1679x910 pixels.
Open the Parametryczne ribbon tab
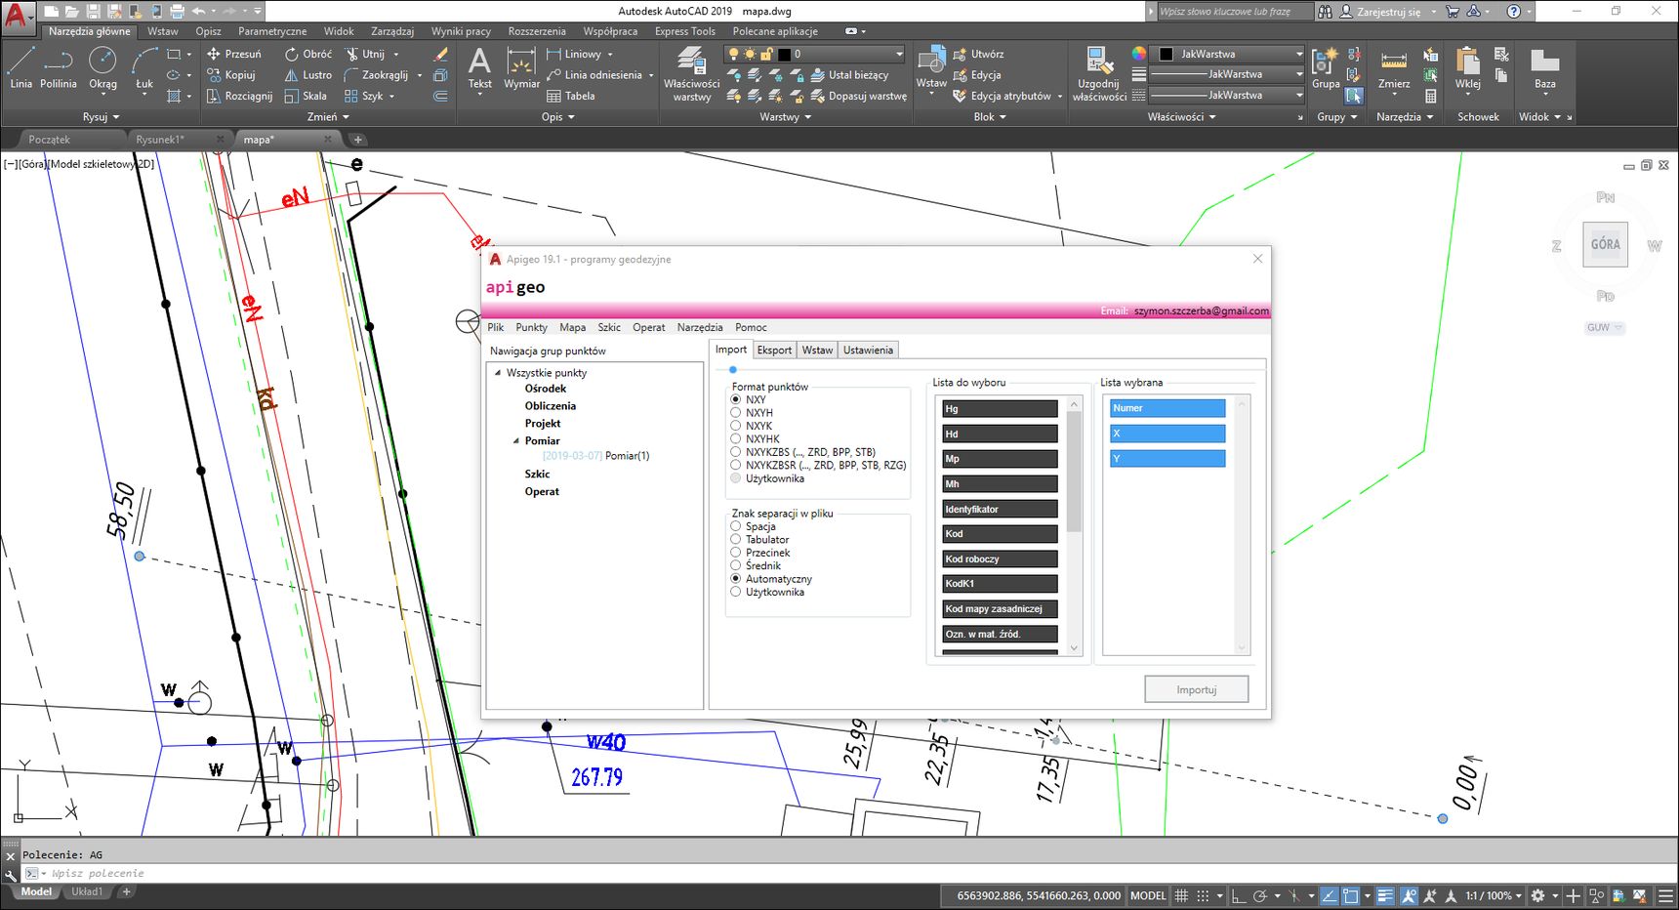coord(272,31)
